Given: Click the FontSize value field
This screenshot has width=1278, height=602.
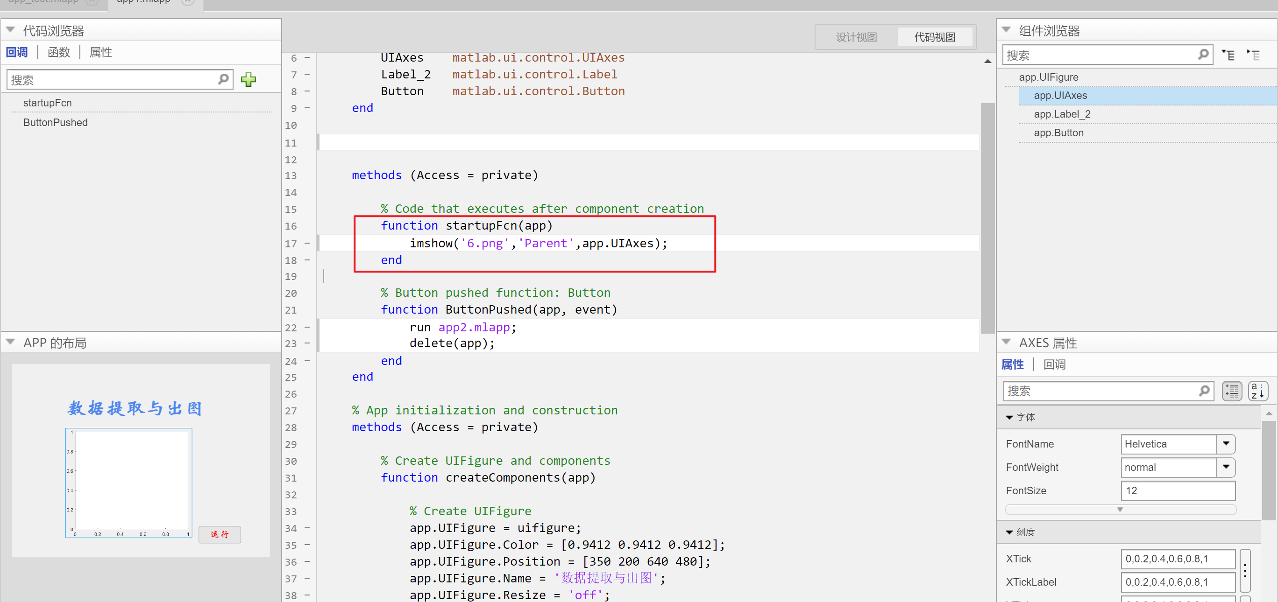Looking at the screenshot, I should (1178, 490).
